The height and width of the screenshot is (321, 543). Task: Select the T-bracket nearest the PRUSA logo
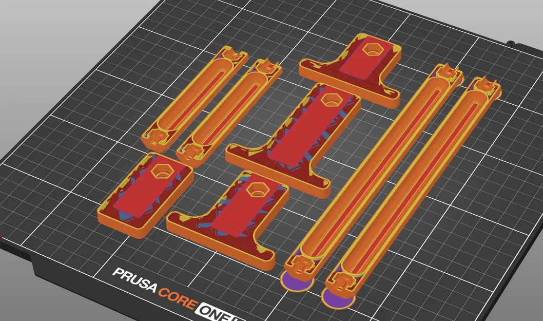[x=227, y=221]
